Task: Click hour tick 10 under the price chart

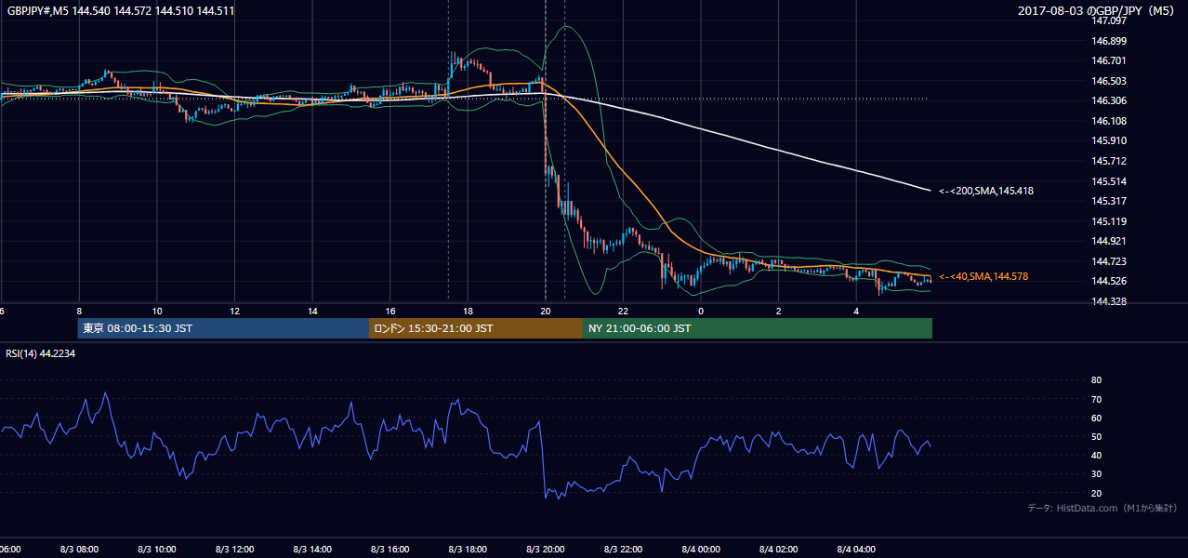Action: pyautogui.click(x=157, y=311)
